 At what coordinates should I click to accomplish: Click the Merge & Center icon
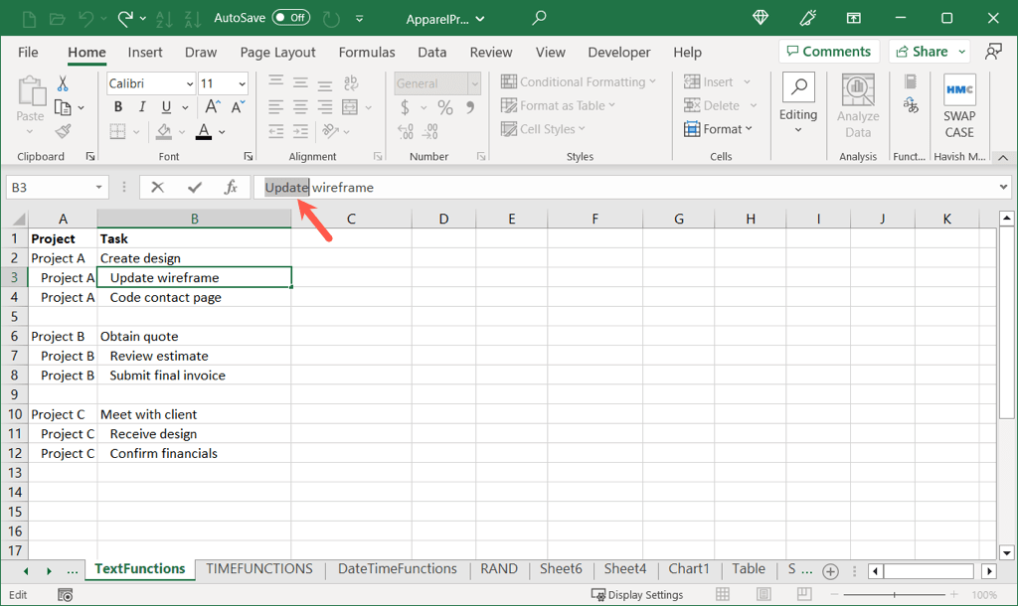click(350, 107)
